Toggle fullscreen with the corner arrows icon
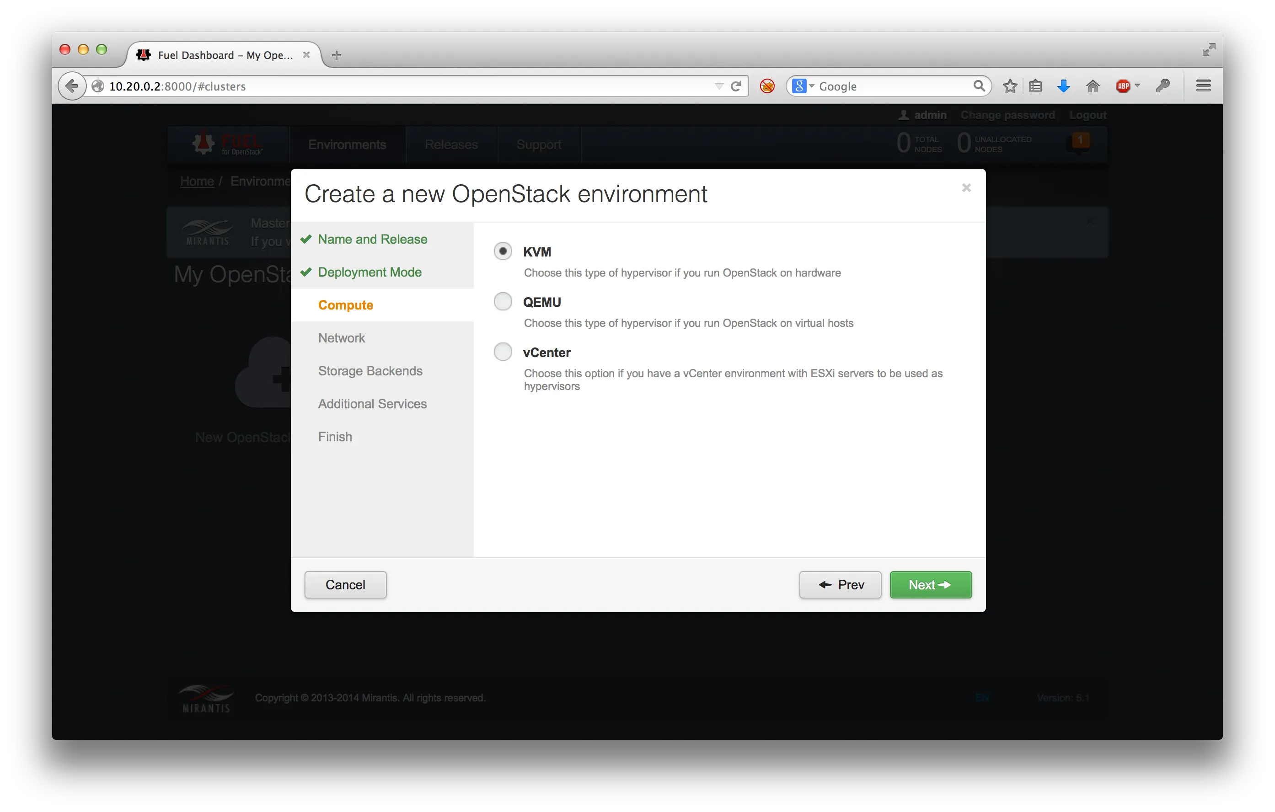The height and width of the screenshot is (812, 1275). (1208, 49)
